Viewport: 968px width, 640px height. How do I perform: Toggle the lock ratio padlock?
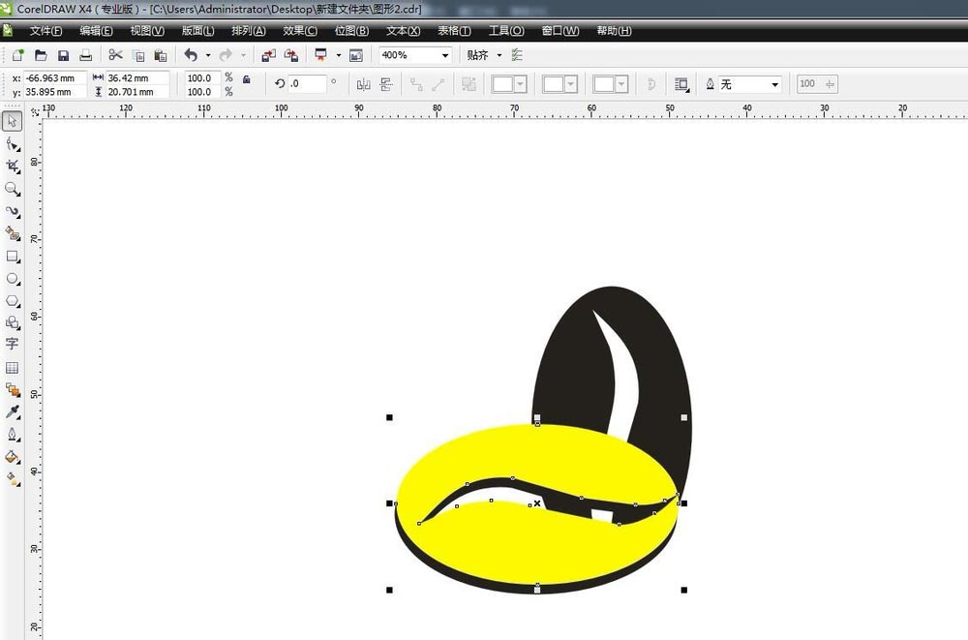246,78
